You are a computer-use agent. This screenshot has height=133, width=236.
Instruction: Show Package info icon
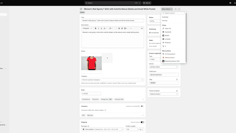click(x=88, y=126)
